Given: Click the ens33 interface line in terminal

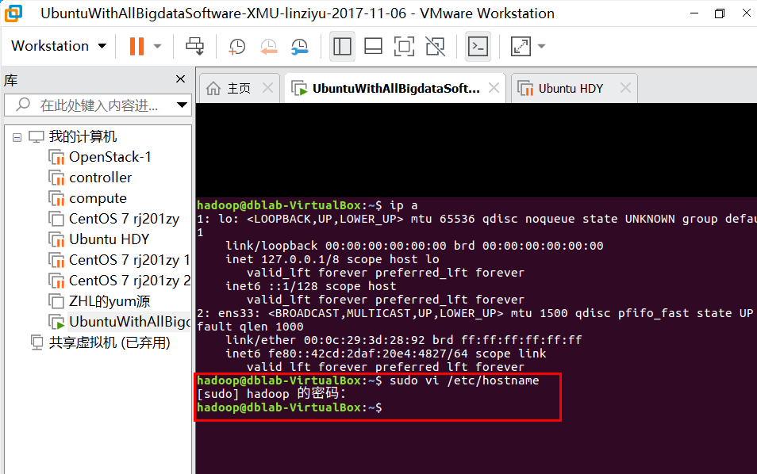Looking at the screenshot, I should [475, 313].
